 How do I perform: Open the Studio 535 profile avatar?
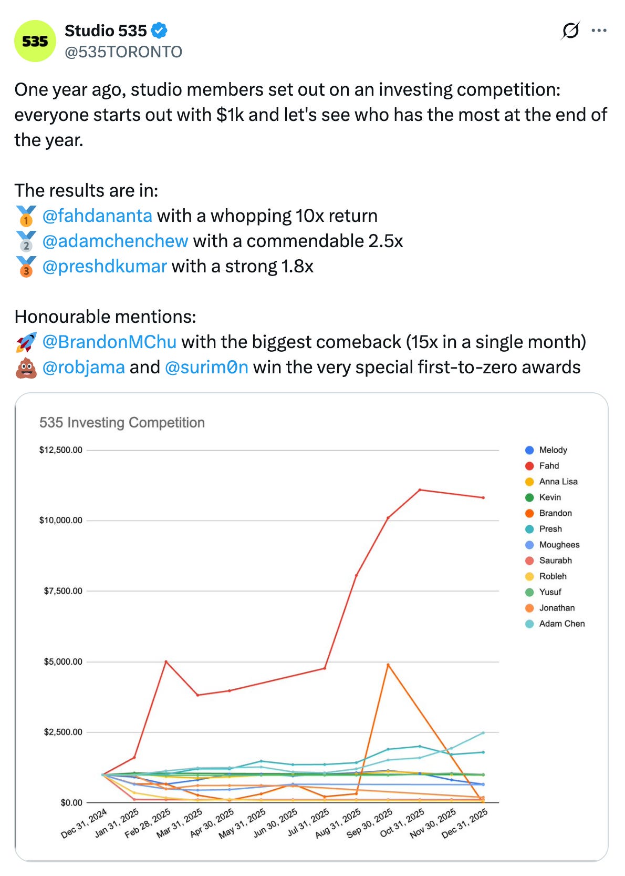(x=35, y=41)
